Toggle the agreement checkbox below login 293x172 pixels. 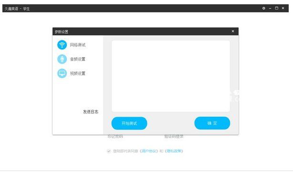109,151
